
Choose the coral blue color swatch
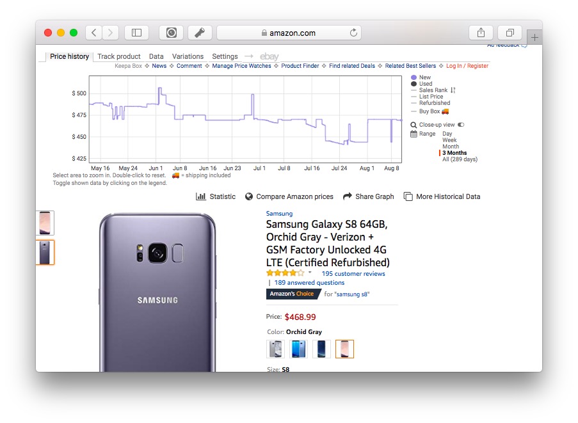point(298,349)
